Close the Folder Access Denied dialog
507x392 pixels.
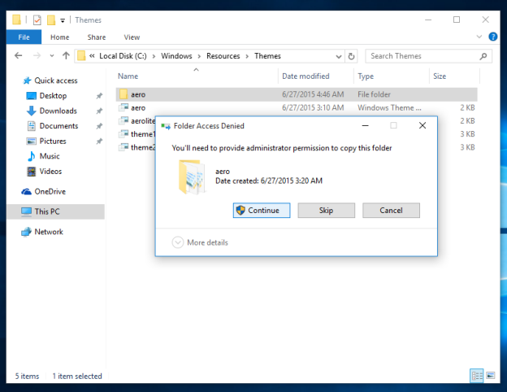click(x=422, y=125)
